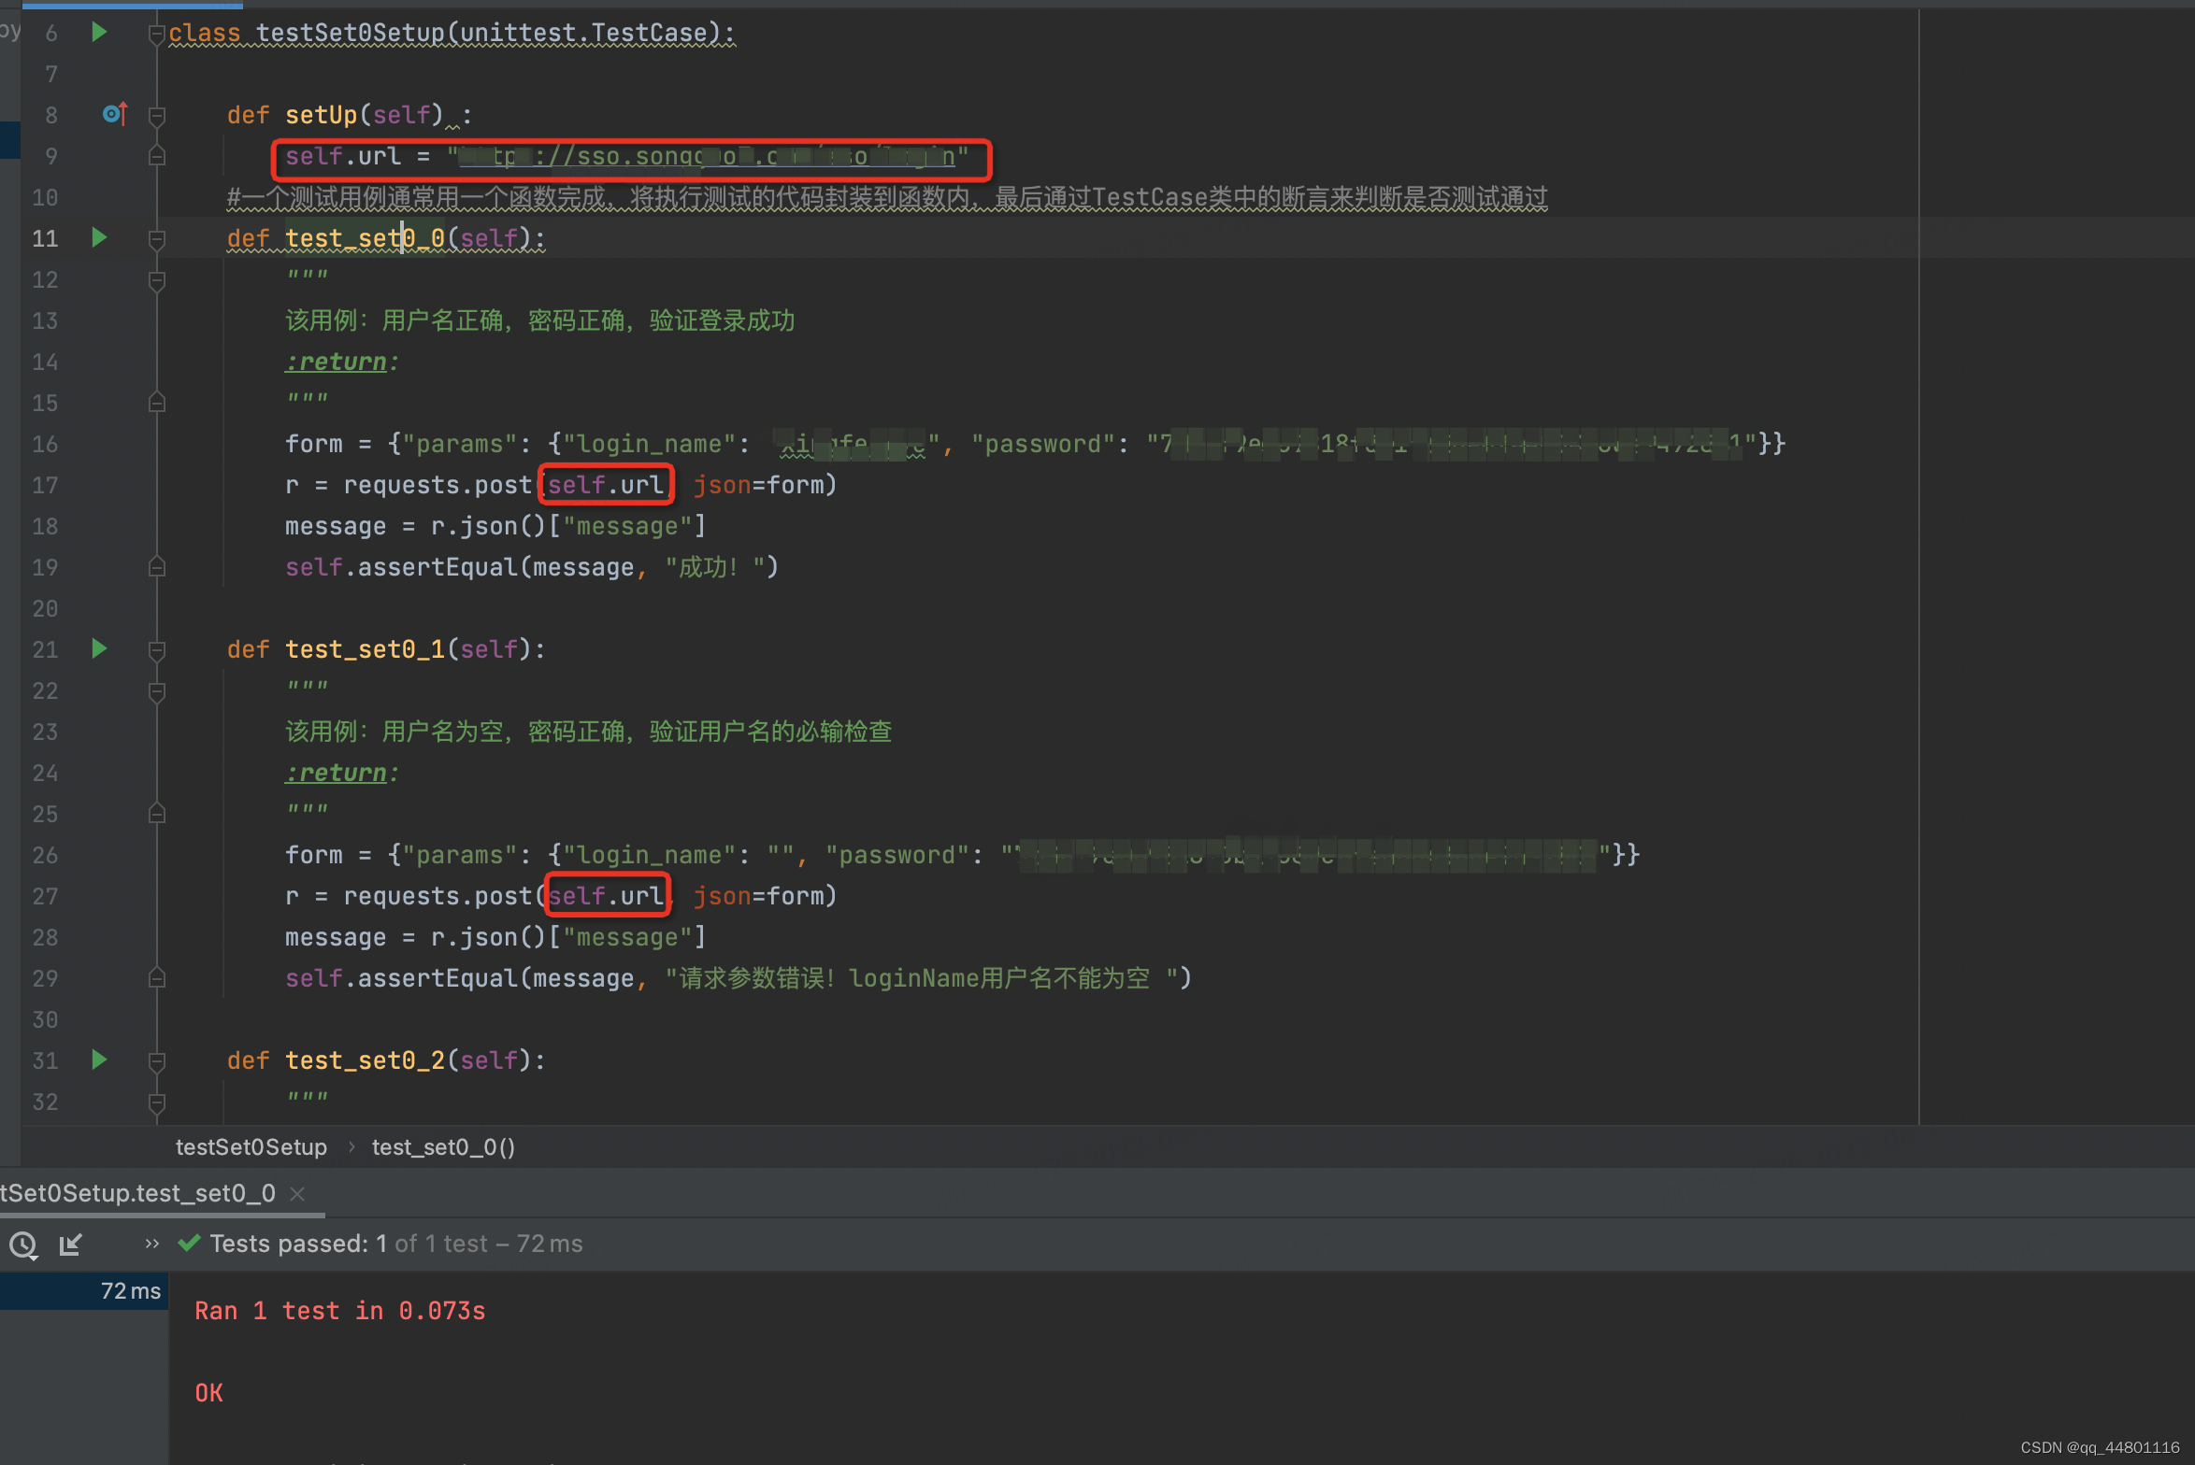2195x1465 pixels.
Task: Fold the setUp method at its fold handle
Action: coord(157,116)
